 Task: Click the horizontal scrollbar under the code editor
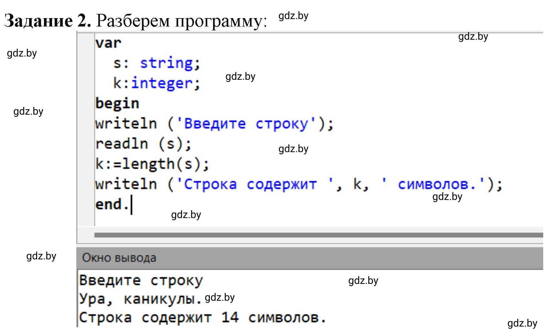pos(318,235)
